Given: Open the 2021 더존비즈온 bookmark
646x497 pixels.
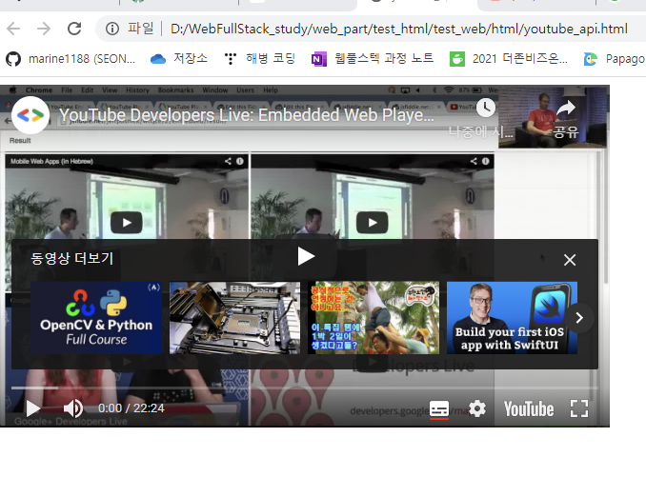Looking at the screenshot, I should click(x=509, y=59).
